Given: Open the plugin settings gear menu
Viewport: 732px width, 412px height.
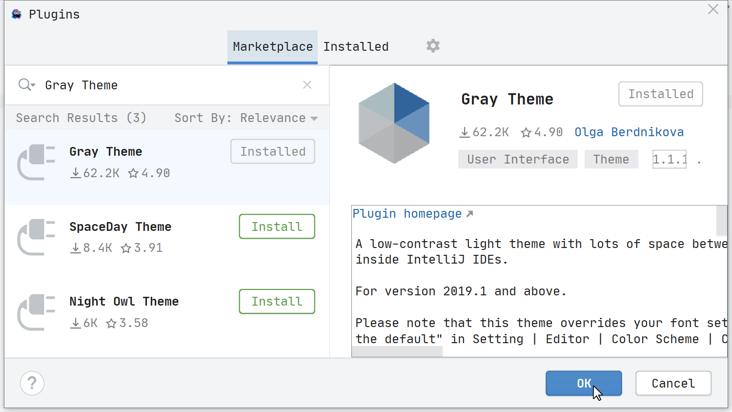Looking at the screenshot, I should [432, 45].
